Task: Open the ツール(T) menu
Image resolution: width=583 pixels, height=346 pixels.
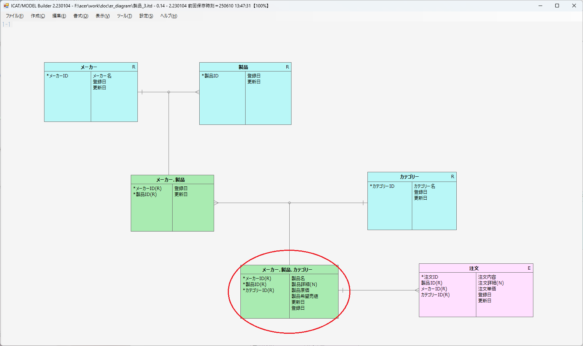Action: (124, 16)
